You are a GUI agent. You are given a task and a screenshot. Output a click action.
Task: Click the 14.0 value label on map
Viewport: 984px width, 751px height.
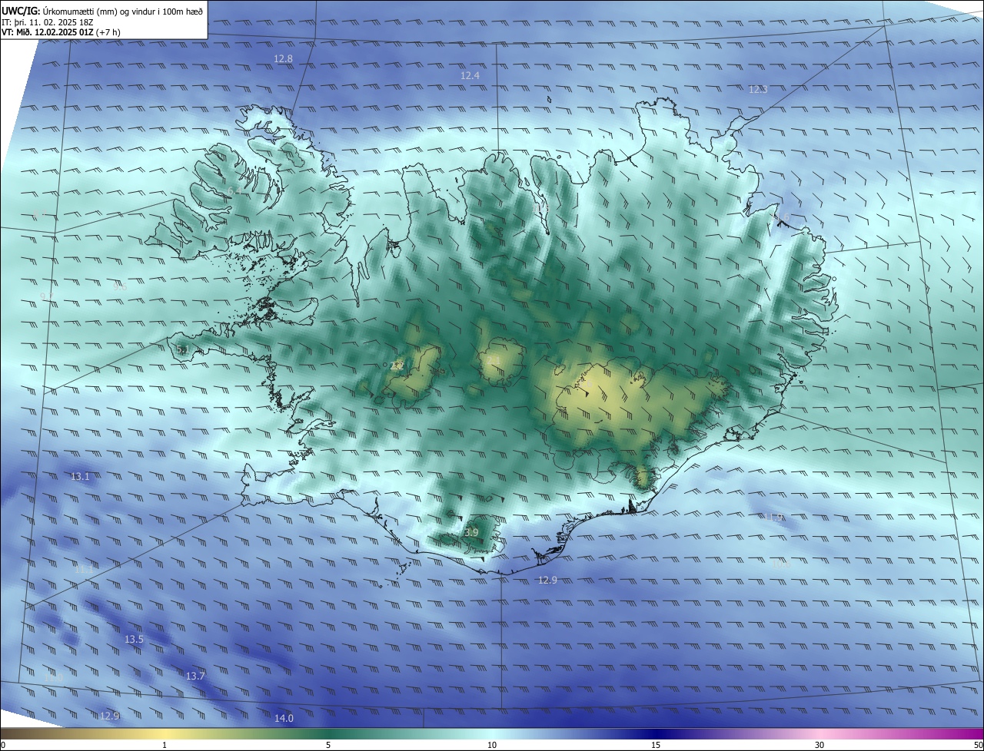click(284, 718)
